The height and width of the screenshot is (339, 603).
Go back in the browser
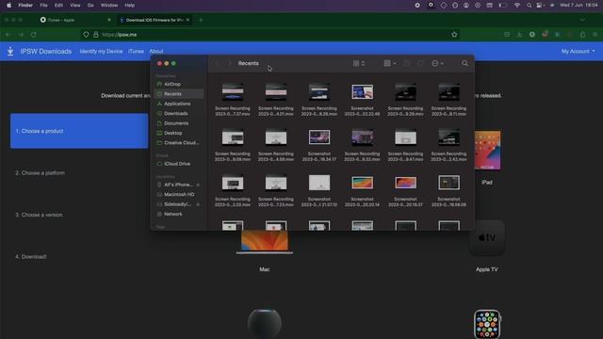pyautogui.click(x=8, y=35)
